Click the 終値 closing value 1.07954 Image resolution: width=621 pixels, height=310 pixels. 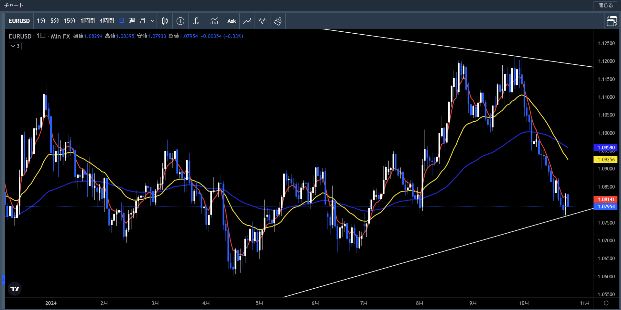(189, 36)
